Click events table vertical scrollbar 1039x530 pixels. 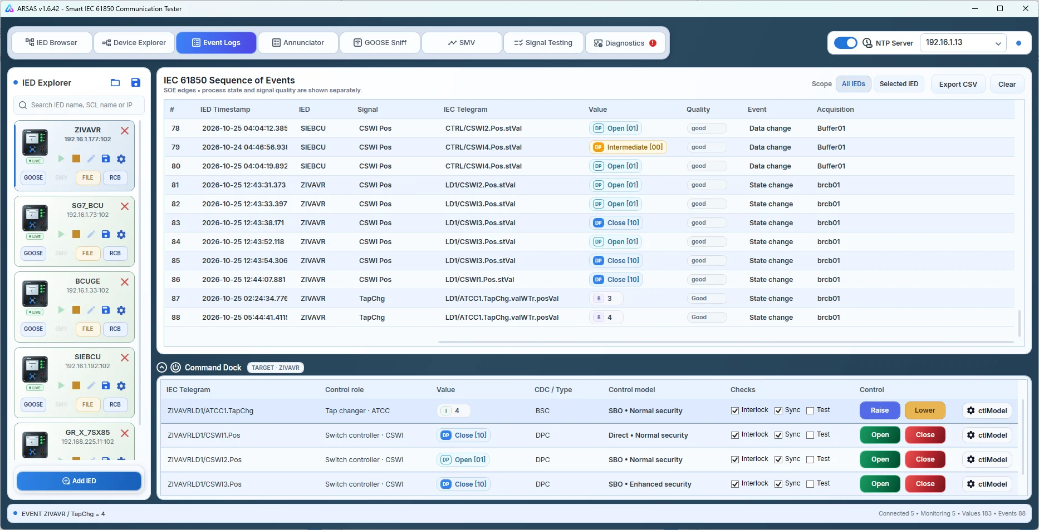1020,323
